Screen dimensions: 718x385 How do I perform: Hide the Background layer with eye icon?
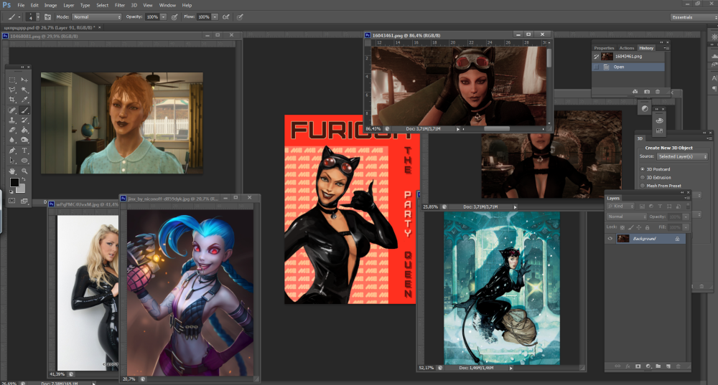610,239
